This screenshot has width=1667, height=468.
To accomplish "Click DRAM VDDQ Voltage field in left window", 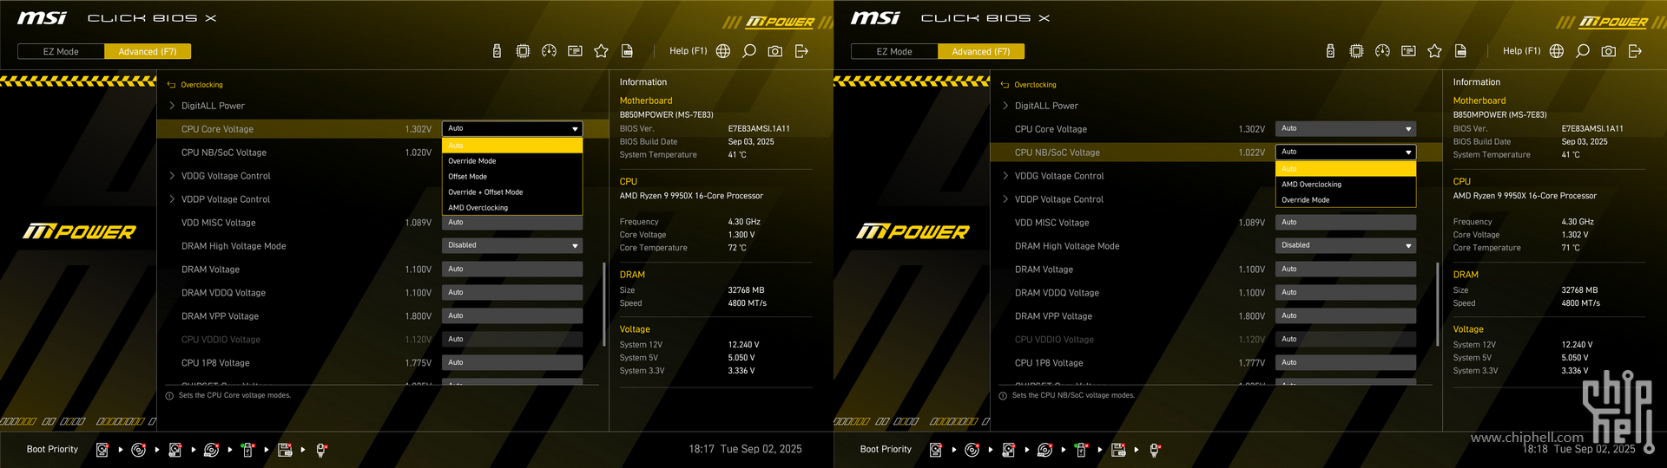I will (512, 292).
